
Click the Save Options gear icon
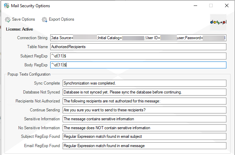[x=8, y=20]
